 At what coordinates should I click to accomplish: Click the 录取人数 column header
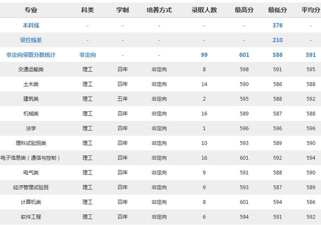tap(204, 10)
